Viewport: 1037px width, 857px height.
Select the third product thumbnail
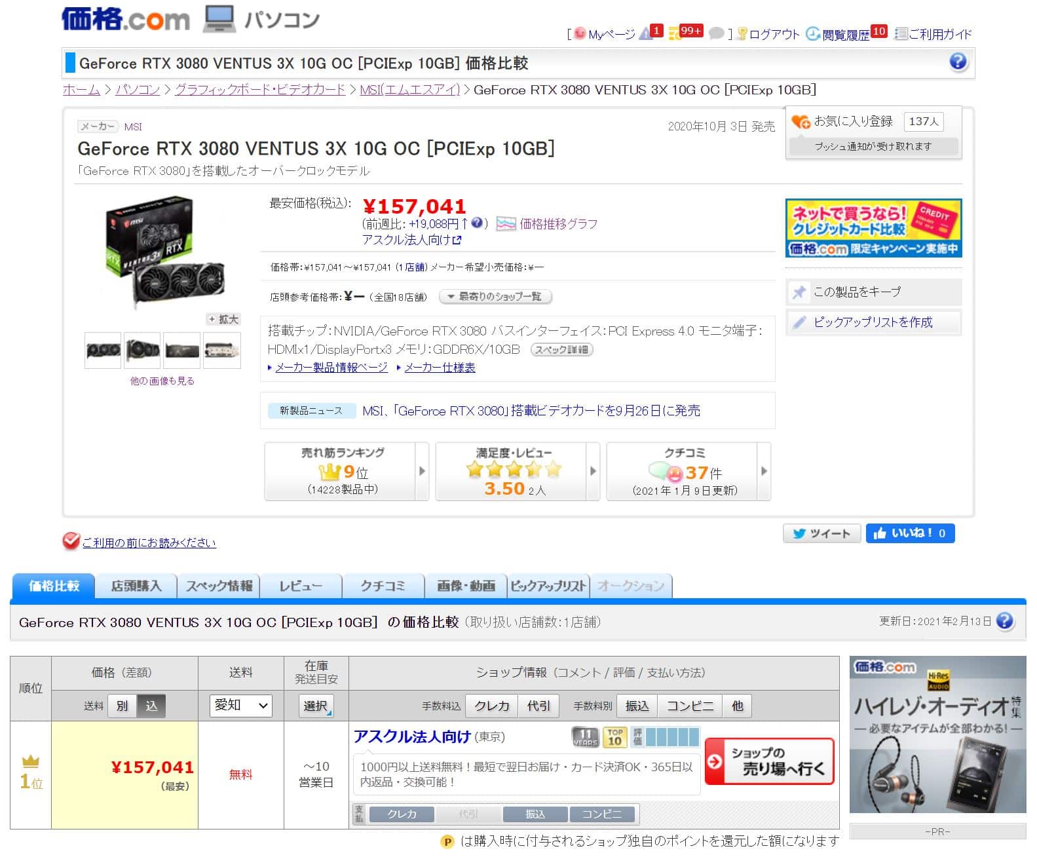(182, 351)
